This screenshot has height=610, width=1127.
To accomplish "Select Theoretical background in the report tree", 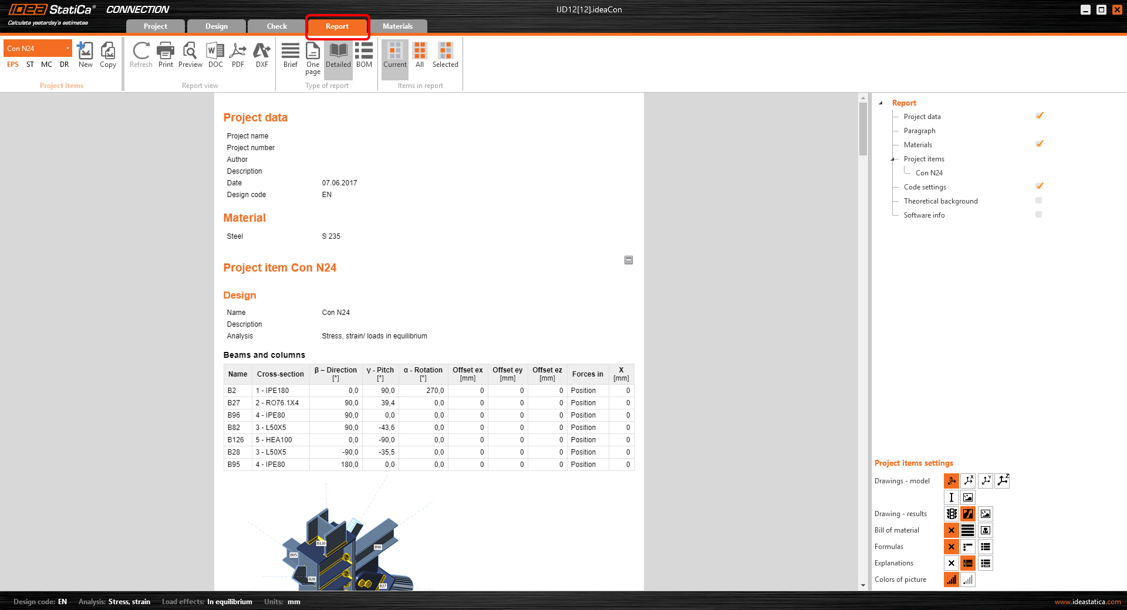I will [x=941, y=201].
